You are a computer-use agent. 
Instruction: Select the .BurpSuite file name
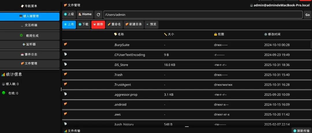(x=122, y=45)
